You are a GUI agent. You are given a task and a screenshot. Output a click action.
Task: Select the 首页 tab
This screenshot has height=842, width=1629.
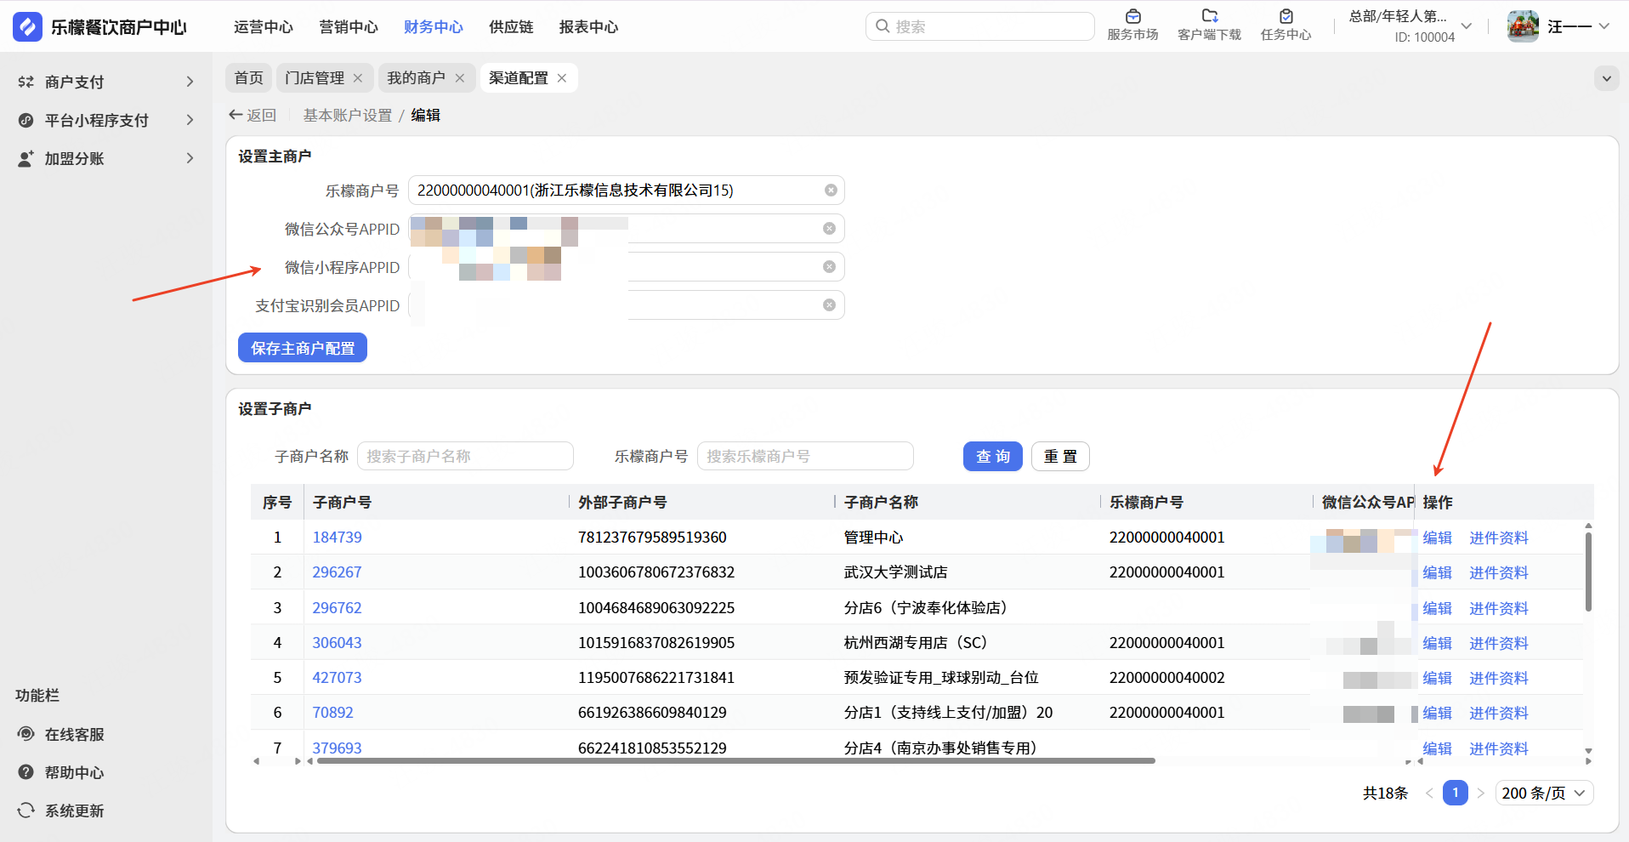[x=249, y=78]
